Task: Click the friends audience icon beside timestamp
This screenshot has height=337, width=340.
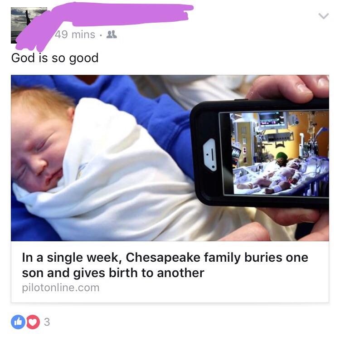Action: [x=112, y=34]
